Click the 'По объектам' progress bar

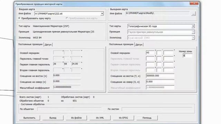coord(69,109)
